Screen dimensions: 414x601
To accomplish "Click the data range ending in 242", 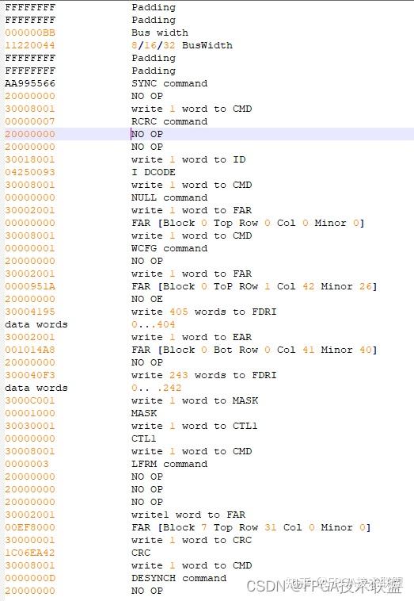I will coord(156,388).
